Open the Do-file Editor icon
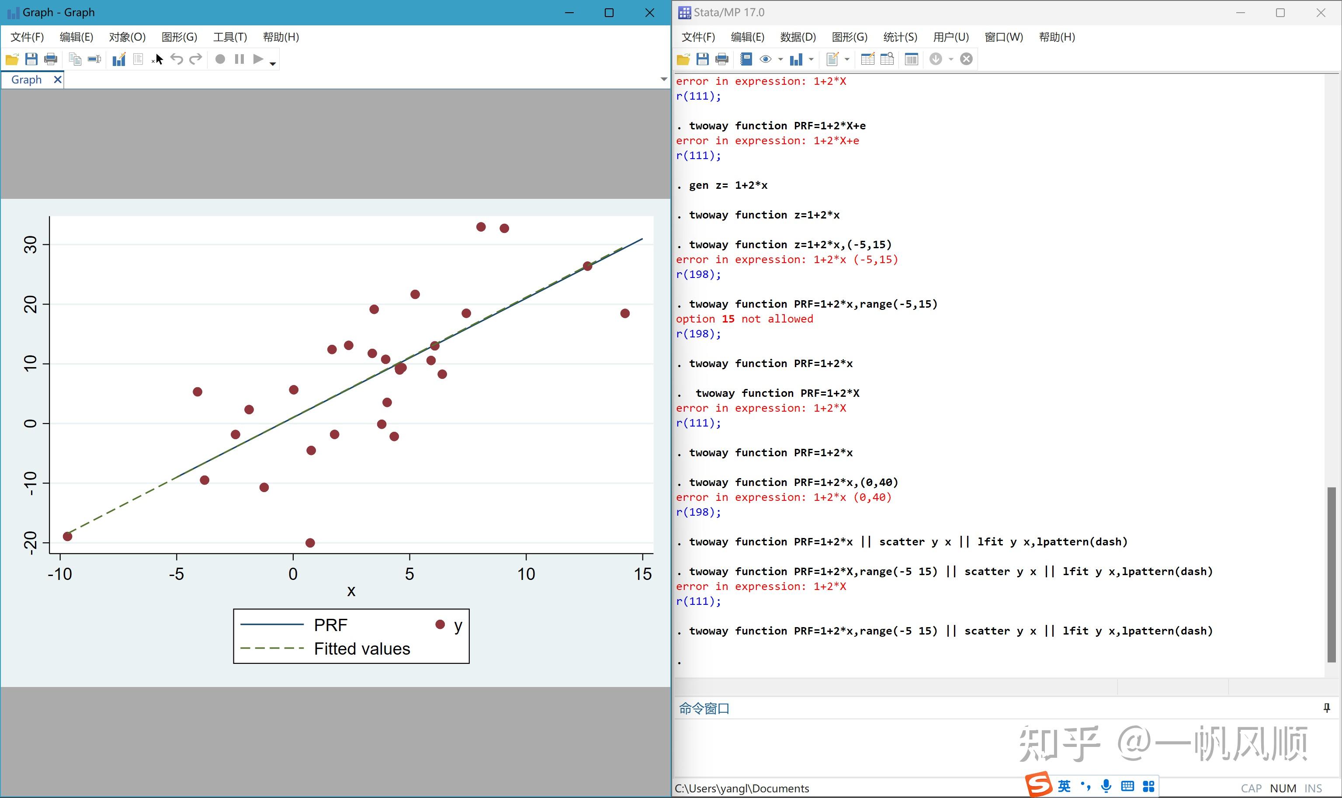 tap(832, 59)
